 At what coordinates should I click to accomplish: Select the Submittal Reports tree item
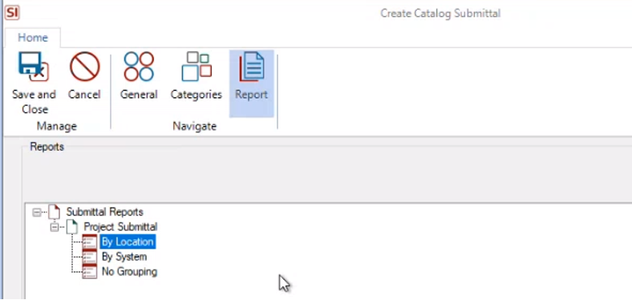pyautogui.click(x=104, y=212)
